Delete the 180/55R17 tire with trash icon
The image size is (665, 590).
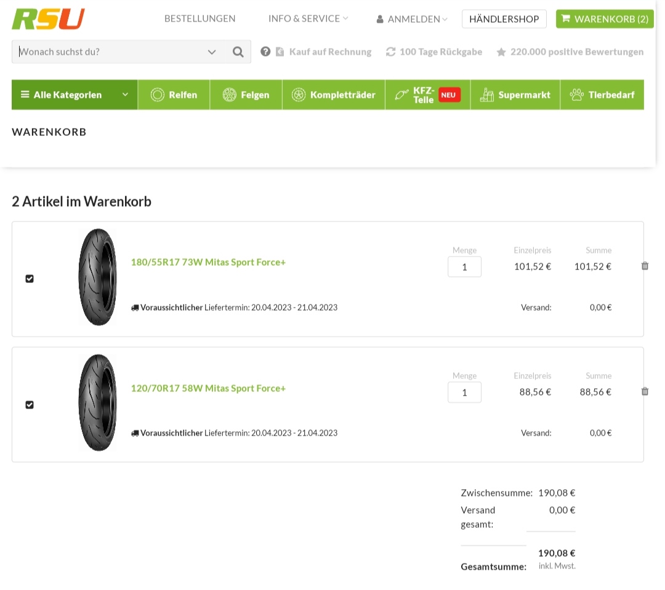[645, 266]
